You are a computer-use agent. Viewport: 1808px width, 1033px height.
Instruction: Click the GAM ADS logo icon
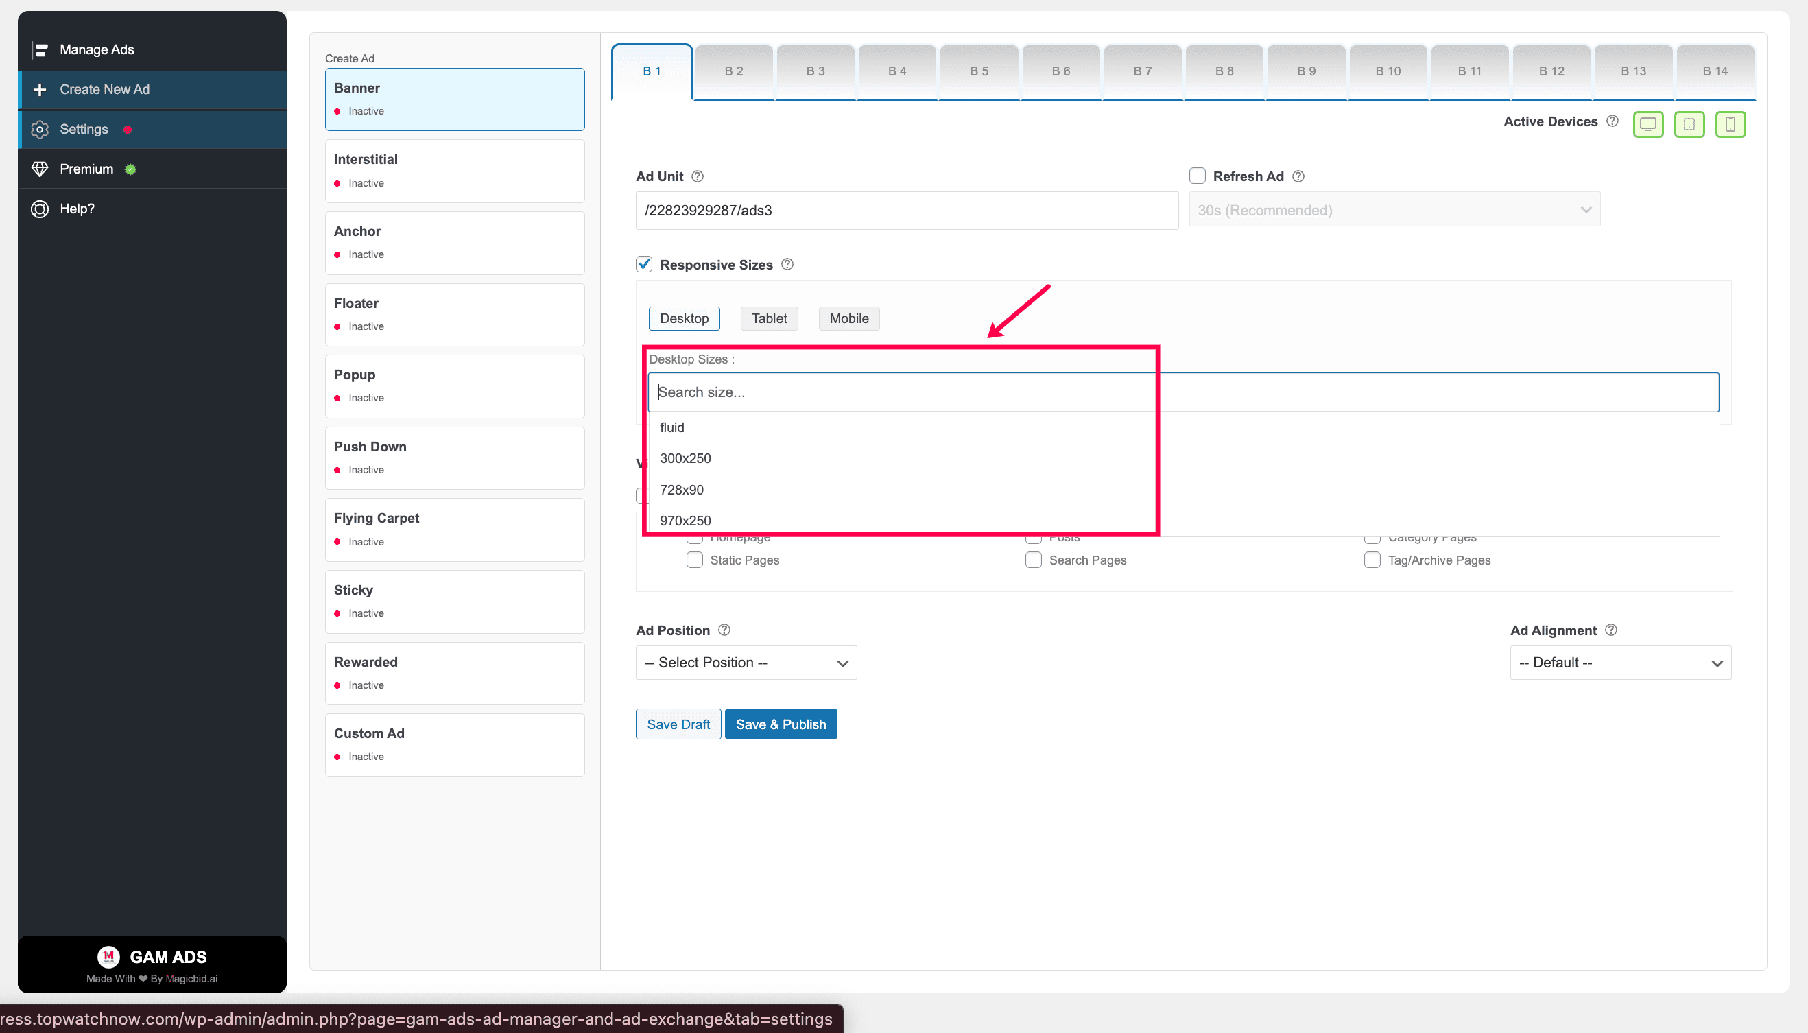tap(108, 956)
